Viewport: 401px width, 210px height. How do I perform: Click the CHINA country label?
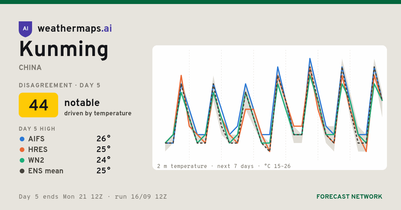point(30,68)
